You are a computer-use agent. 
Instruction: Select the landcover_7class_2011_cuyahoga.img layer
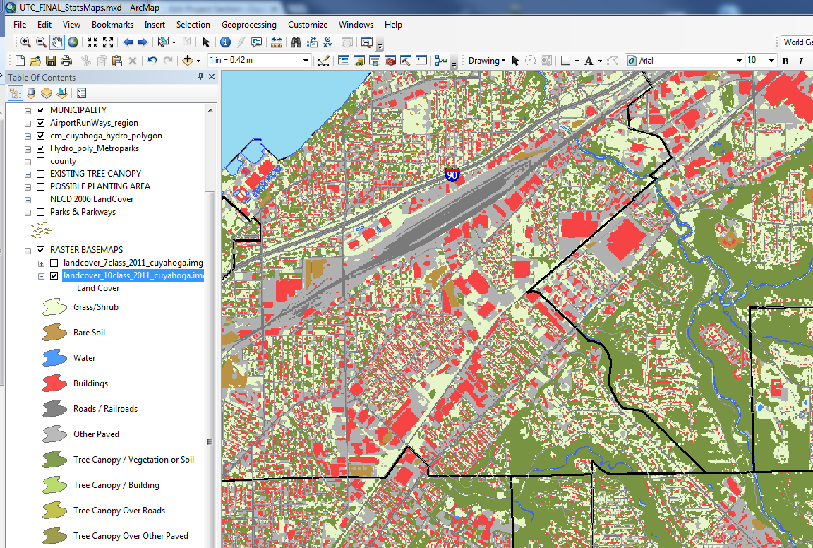click(x=133, y=263)
